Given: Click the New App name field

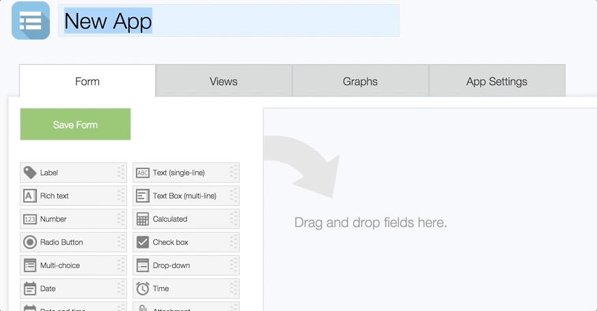Looking at the screenshot, I should (x=229, y=20).
